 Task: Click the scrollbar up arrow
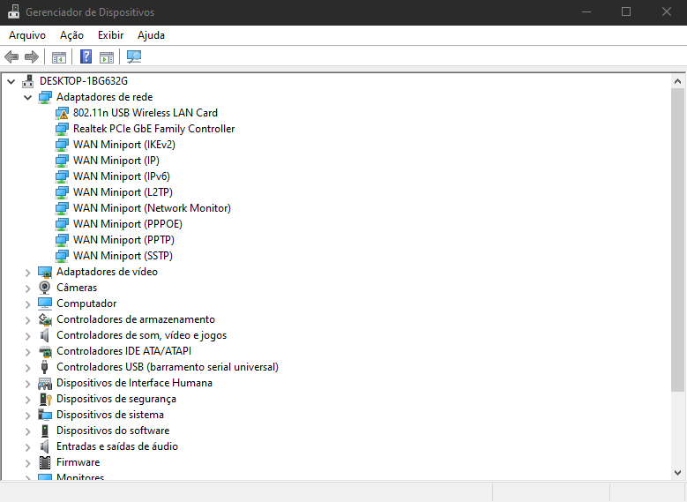tap(677, 81)
